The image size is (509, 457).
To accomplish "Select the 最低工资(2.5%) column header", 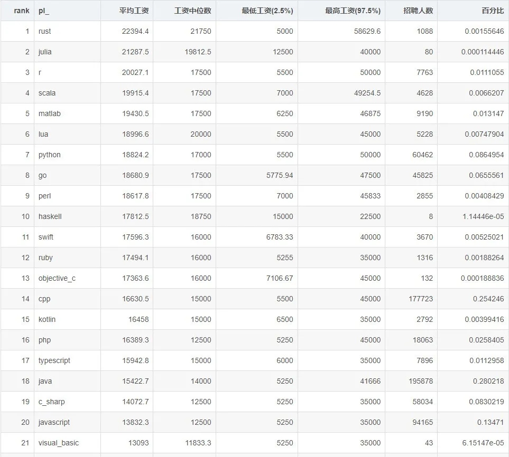I will pos(267,11).
